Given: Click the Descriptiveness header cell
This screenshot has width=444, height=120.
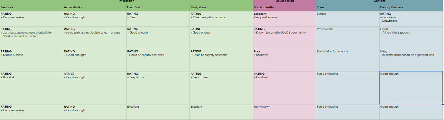Looking at the screenshot, I should pyautogui.click(x=411, y=7).
